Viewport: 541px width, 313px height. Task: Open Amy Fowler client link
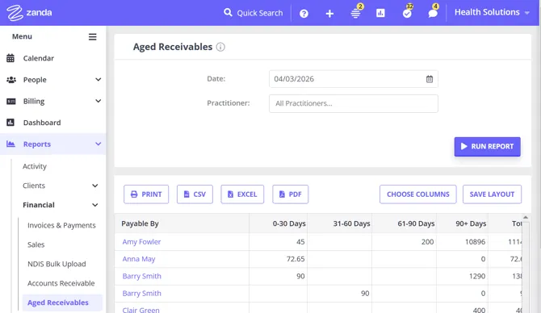(141, 242)
